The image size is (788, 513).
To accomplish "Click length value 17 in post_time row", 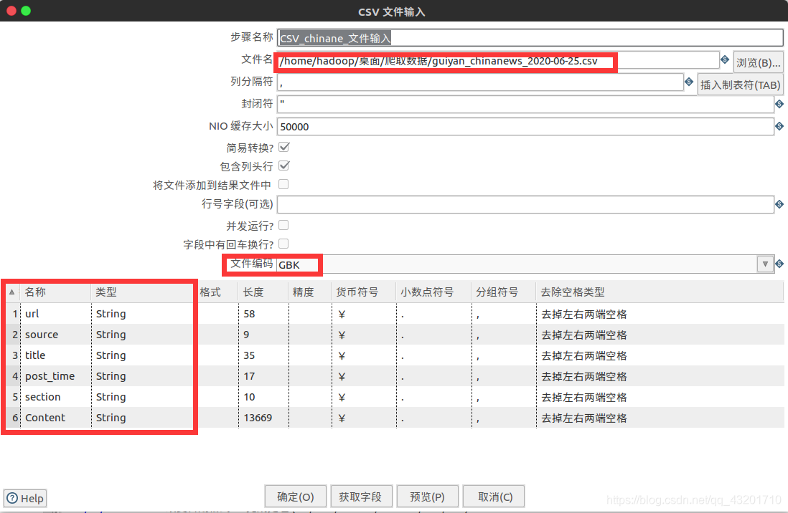I will pos(263,376).
